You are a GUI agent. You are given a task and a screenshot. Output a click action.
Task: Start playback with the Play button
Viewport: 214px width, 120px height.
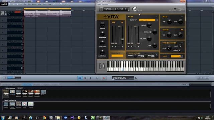click(97, 78)
